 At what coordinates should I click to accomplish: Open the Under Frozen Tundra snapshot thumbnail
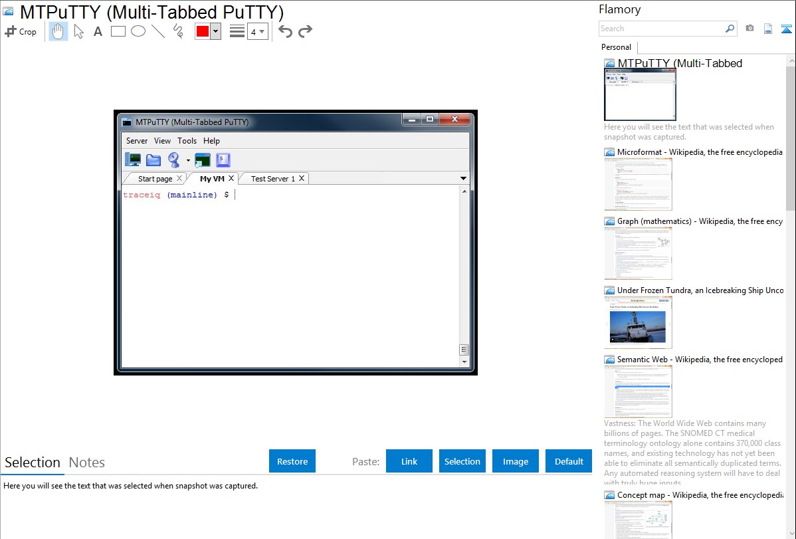click(x=638, y=322)
